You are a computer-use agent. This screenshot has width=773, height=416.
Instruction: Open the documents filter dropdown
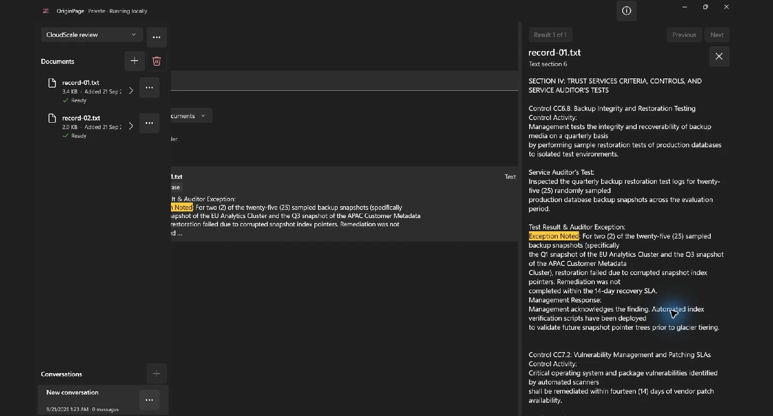coord(191,116)
